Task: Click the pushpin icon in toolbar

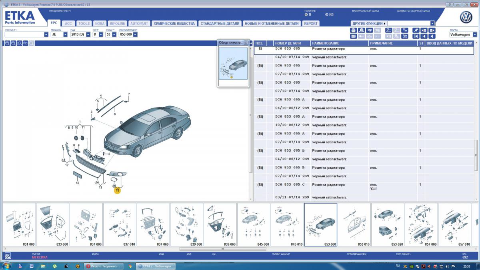Action: click(416, 30)
